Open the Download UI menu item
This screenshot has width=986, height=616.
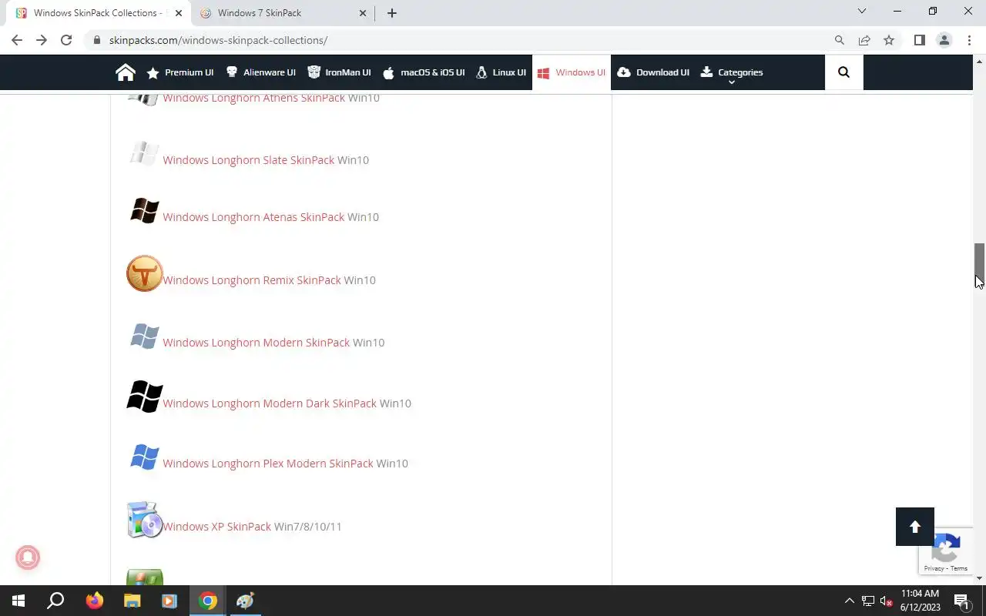pyautogui.click(x=653, y=72)
